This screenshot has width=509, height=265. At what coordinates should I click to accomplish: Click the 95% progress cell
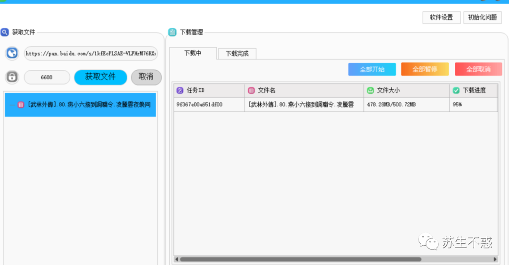coord(473,105)
